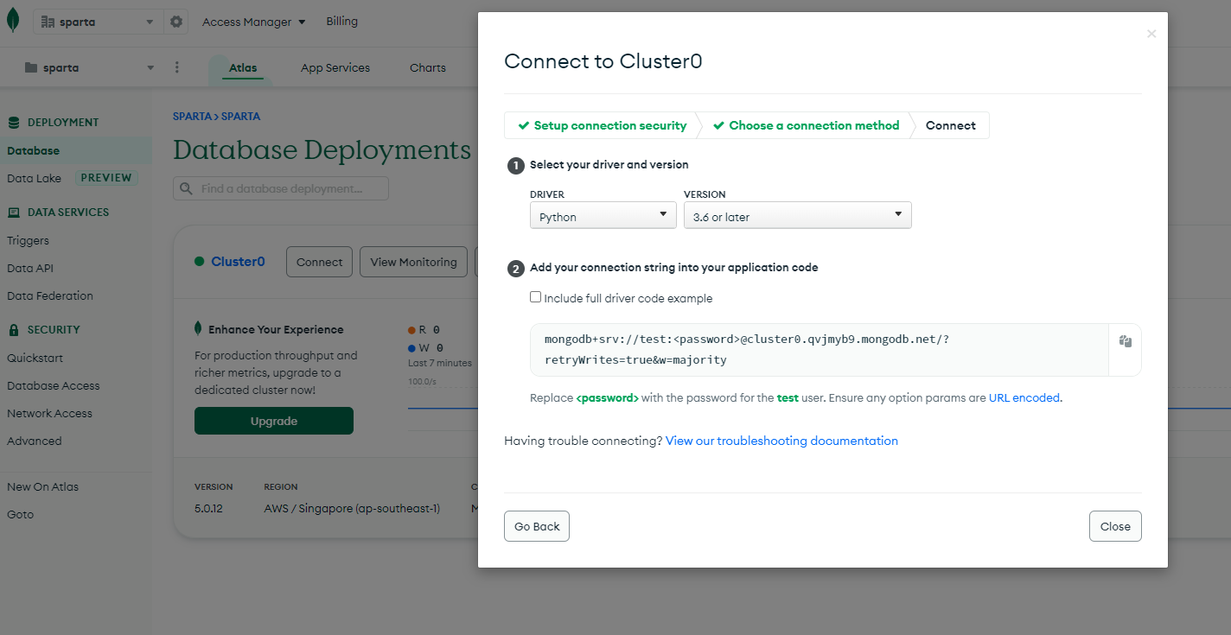Switch to the Atlas tab

tap(243, 67)
